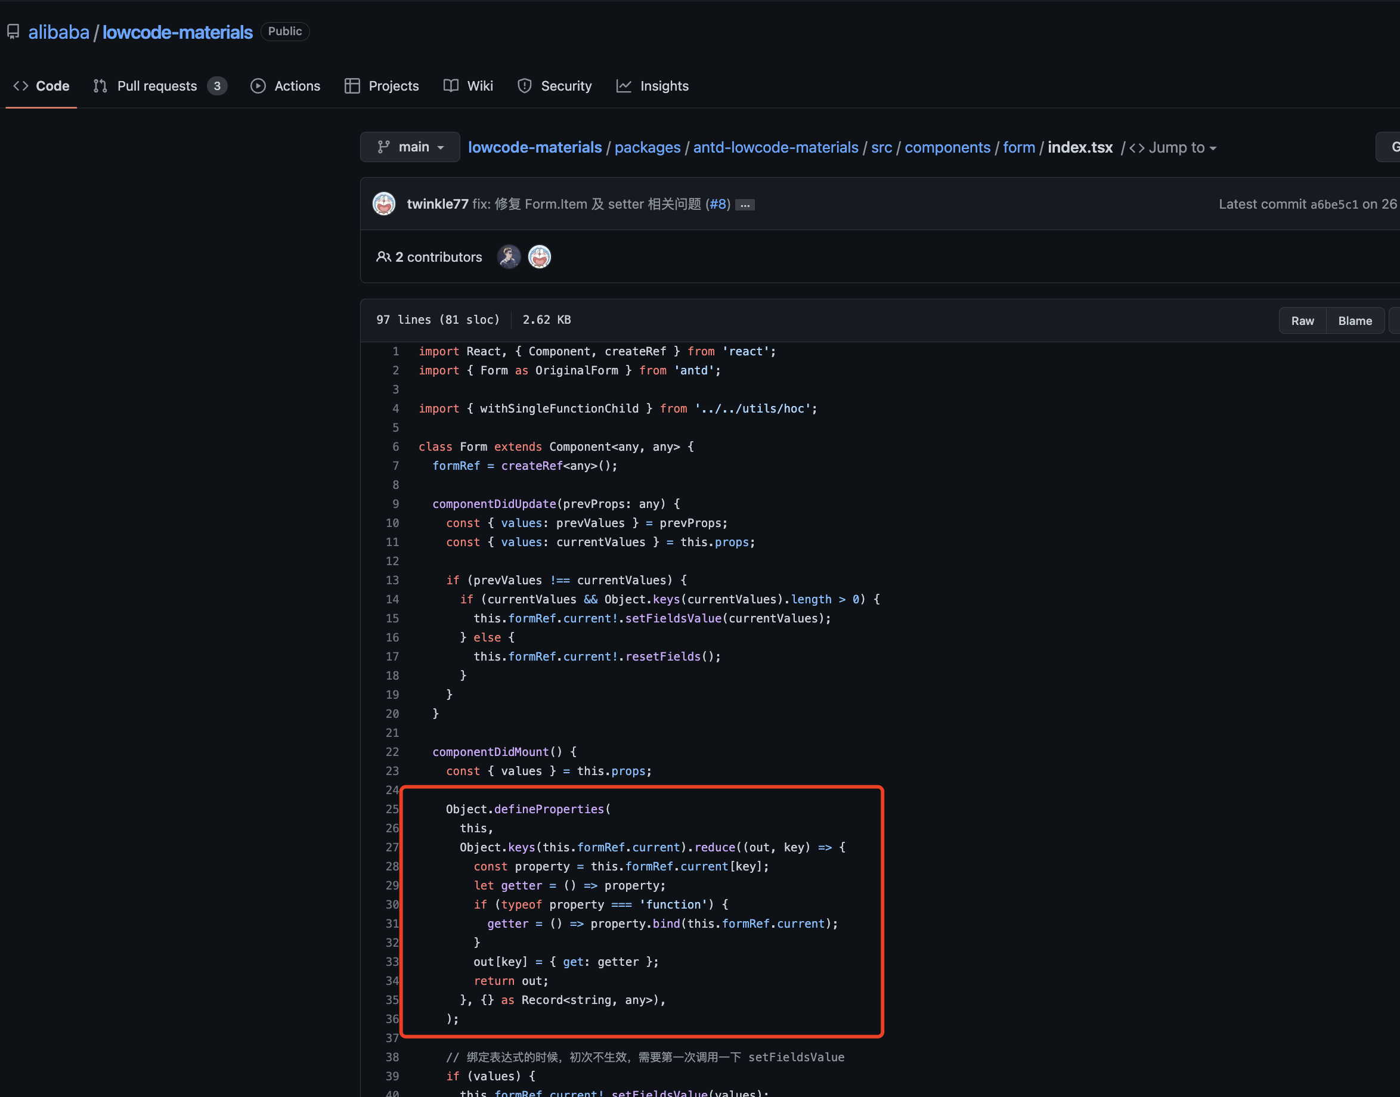The width and height of the screenshot is (1400, 1097).
Task: Click the code brackets icon on Code tab
Action: pos(21,85)
